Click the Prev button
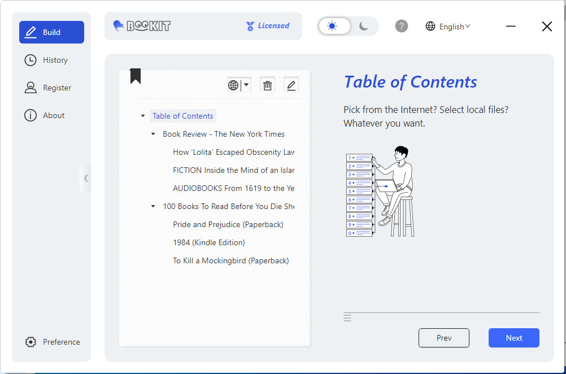566x374 pixels. 444,338
